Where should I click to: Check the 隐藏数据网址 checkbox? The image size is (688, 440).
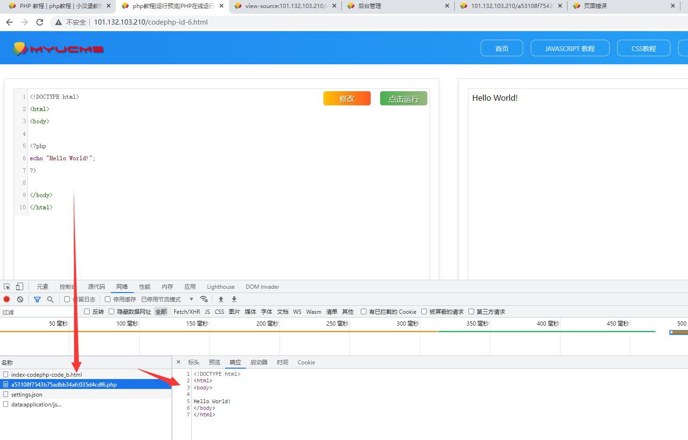tap(111, 311)
